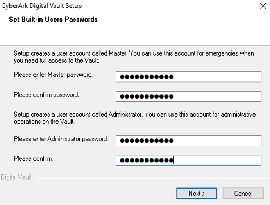
Task: Click into the Administrator password field
Action: point(189,141)
